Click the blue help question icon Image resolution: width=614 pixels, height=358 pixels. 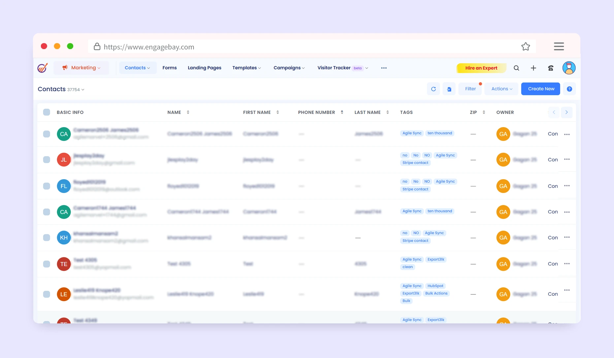pyautogui.click(x=569, y=89)
